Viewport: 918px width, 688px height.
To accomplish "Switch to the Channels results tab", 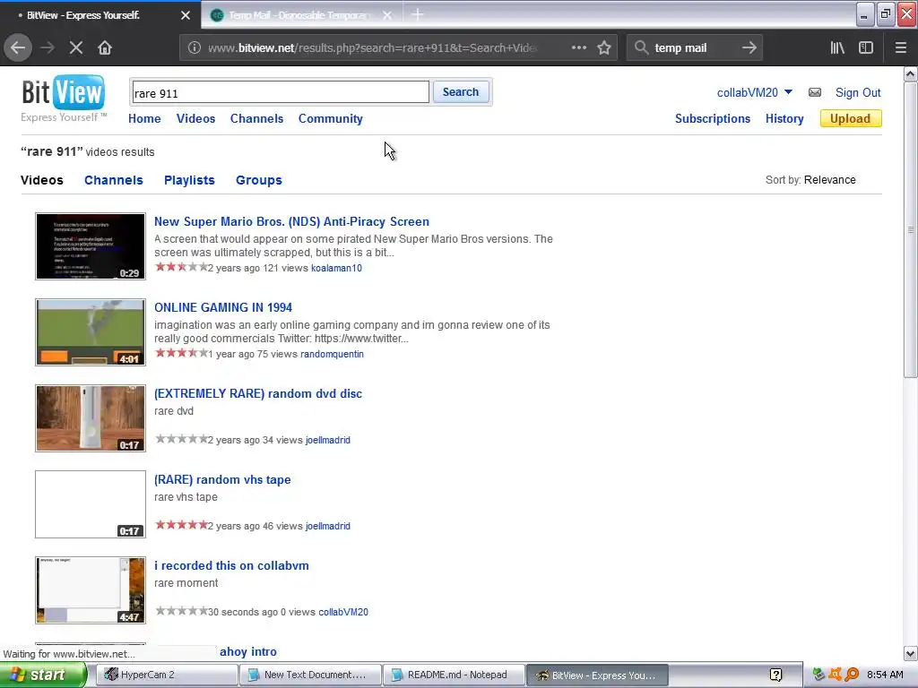I will [114, 180].
